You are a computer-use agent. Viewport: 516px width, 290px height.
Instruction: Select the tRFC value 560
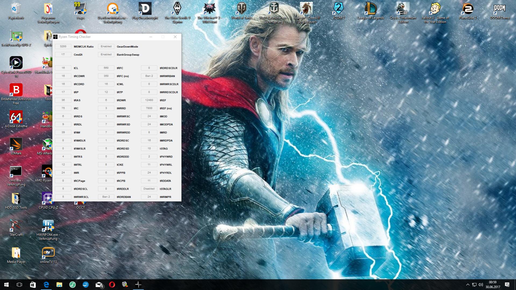tap(106, 68)
